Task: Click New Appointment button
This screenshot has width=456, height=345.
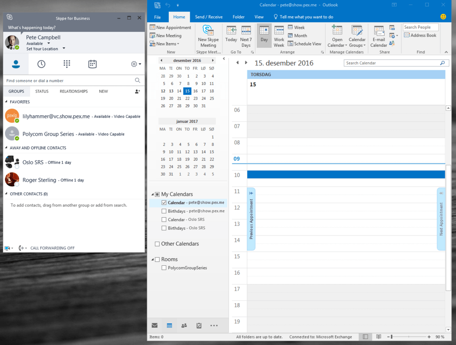Action: (171, 27)
